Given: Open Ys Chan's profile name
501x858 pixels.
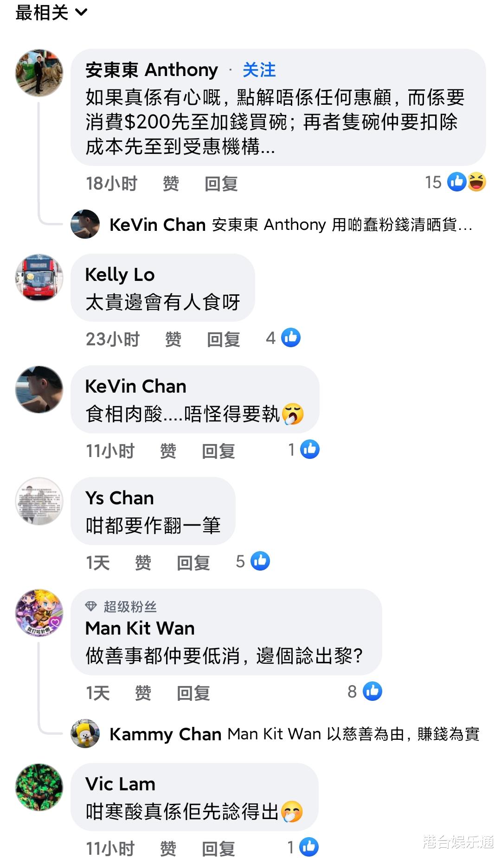Looking at the screenshot, I should (120, 498).
